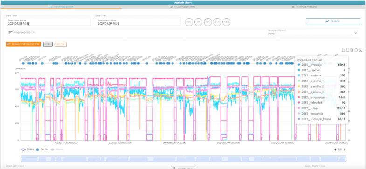
Task: Click the ZOE5__temperatura tooltip row
Action: (321, 97)
